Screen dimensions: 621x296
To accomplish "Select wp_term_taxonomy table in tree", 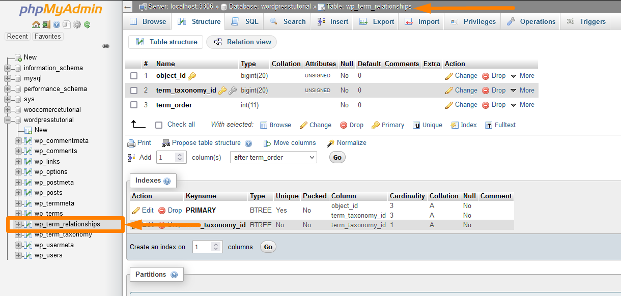I will click(63, 234).
